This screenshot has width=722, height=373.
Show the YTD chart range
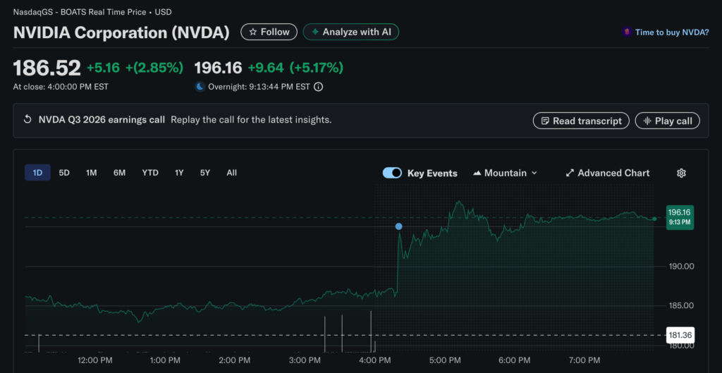[x=150, y=173]
